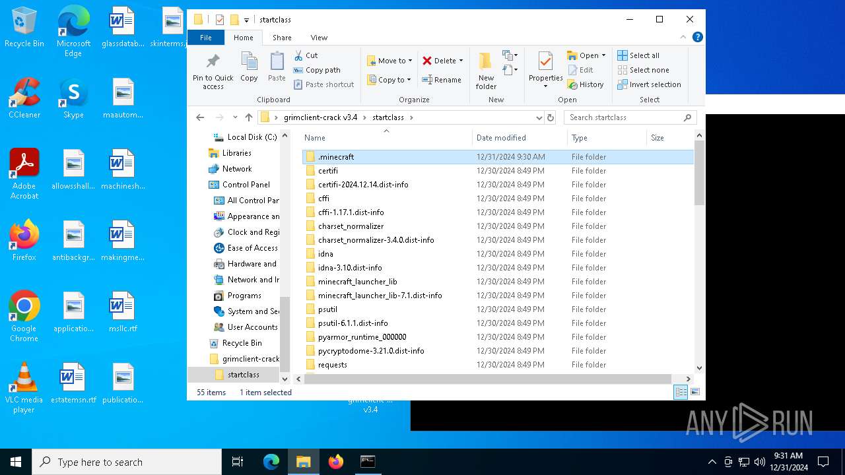The height and width of the screenshot is (475, 845).
Task: Click the Cut scissors command
Action: pos(306,55)
